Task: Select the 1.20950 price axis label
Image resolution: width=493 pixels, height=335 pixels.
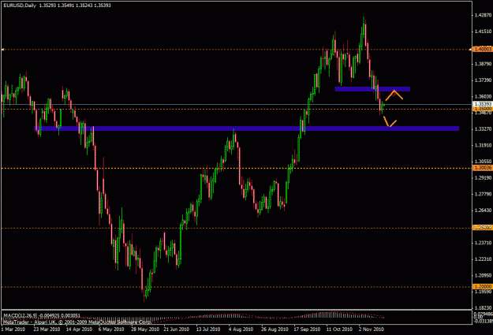Action: [483, 275]
